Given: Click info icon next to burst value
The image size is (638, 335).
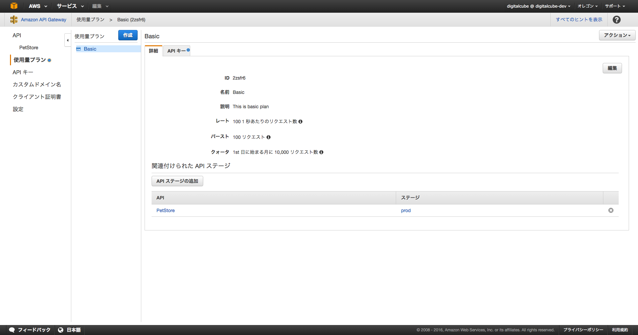Looking at the screenshot, I should point(269,137).
